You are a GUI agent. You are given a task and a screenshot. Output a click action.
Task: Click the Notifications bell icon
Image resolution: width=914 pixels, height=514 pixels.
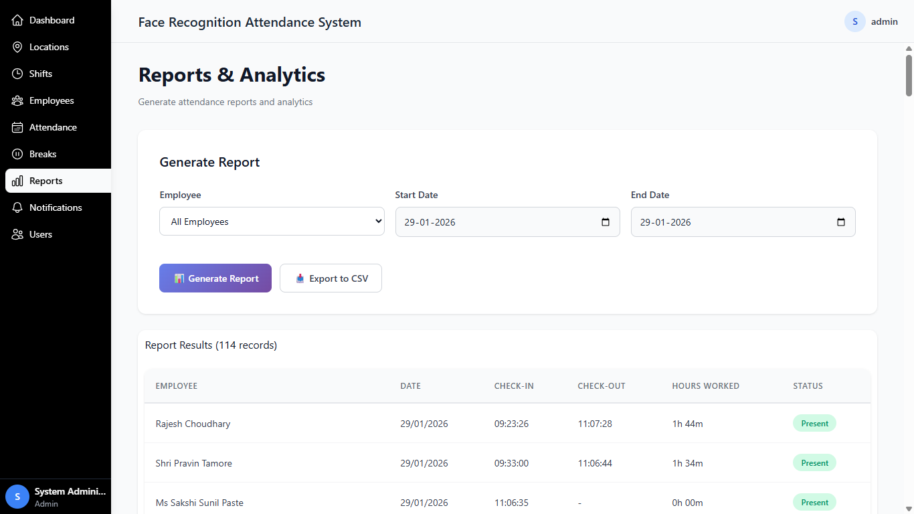[17, 207]
